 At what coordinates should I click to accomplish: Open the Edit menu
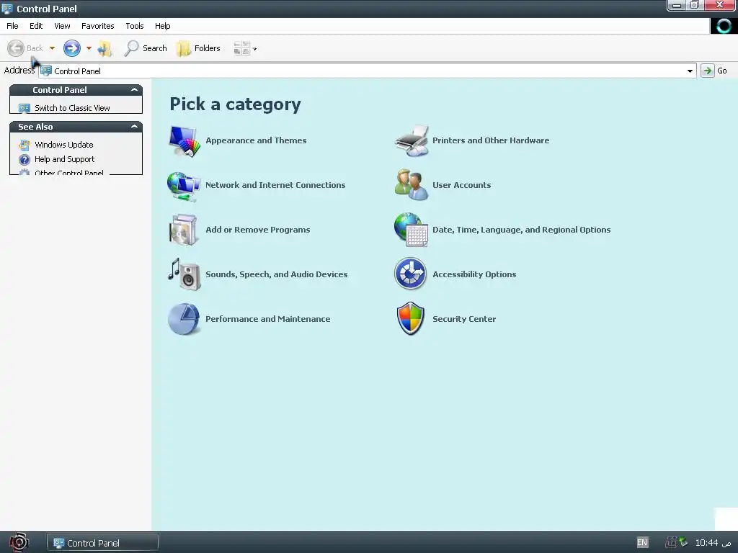point(36,26)
